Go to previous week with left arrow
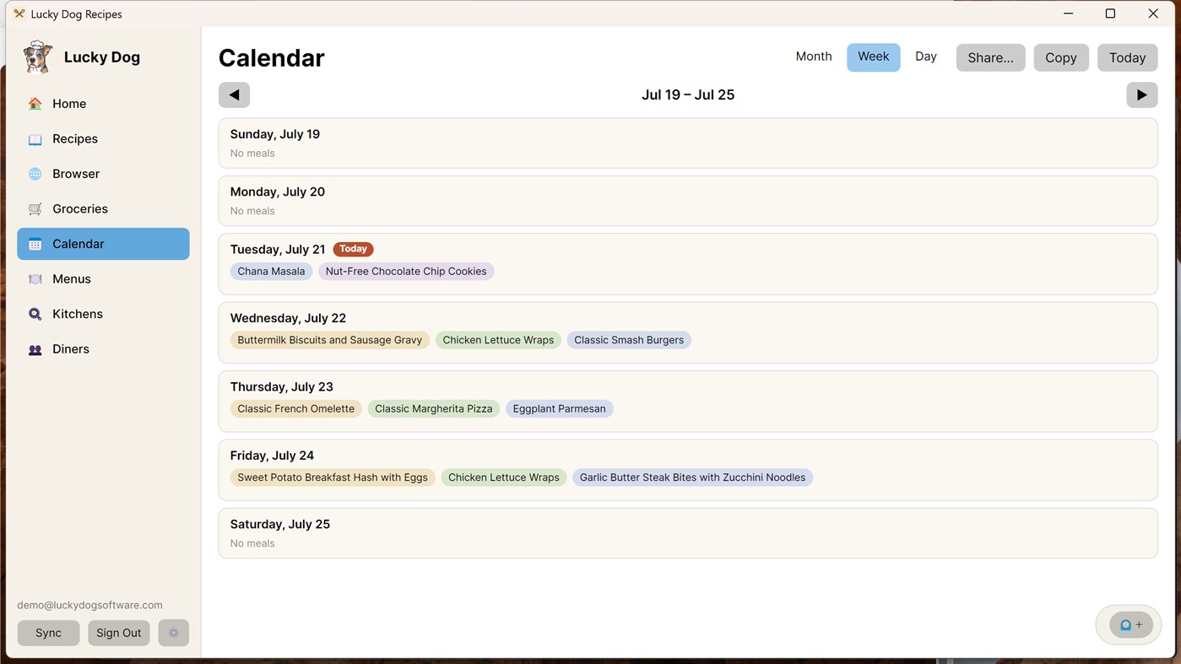Image resolution: width=1181 pixels, height=664 pixels. coord(234,95)
